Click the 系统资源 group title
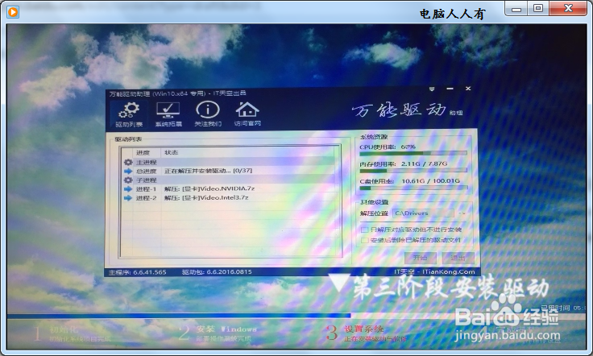 click(x=374, y=137)
